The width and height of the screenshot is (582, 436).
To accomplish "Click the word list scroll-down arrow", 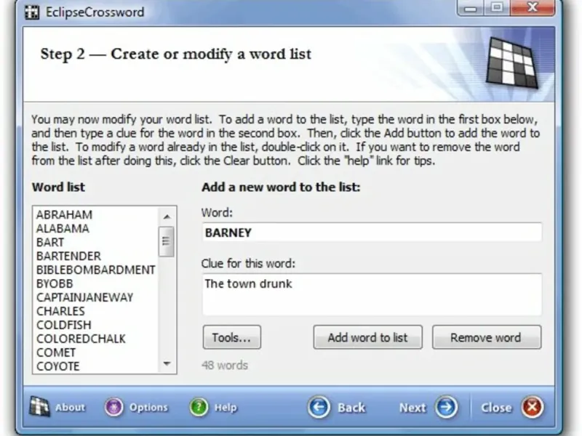I will click(167, 364).
